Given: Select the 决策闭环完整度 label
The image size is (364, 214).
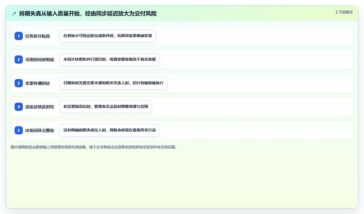Looking at the screenshot, I should [40, 130].
